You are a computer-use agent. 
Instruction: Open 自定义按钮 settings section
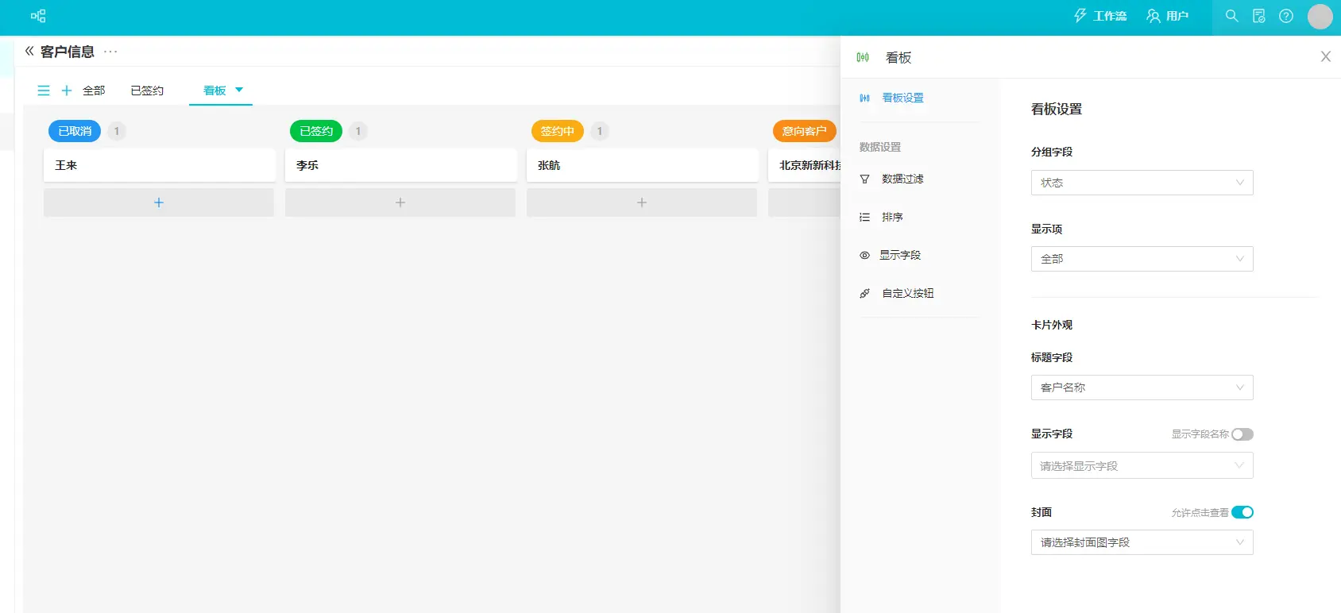908,294
